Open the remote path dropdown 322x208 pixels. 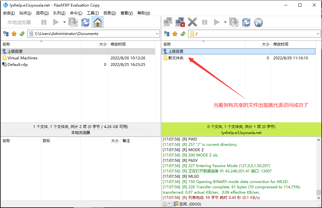(318, 33)
